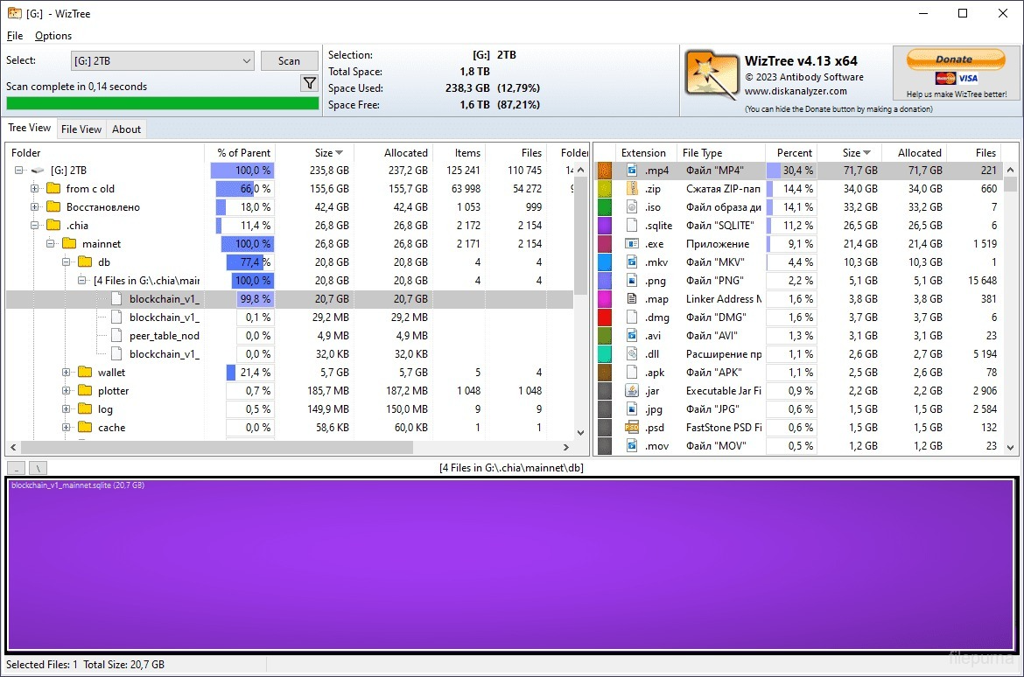The height and width of the screenshot is (677, 1024).
Task: Expand the wallet folder node
Action: point(67,372)
